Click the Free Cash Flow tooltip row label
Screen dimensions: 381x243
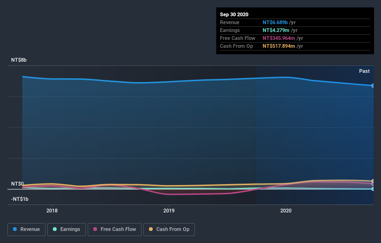(x=238, y=38)
